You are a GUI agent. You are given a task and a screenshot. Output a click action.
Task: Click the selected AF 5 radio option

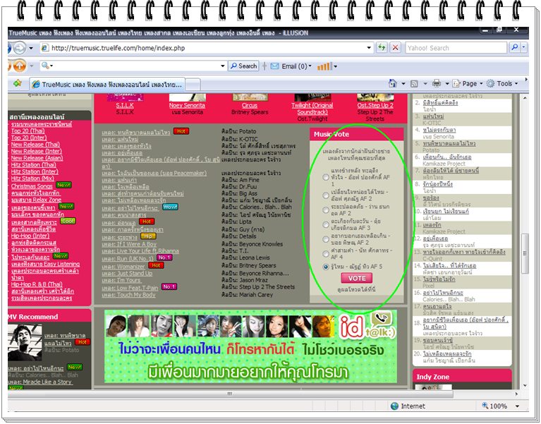[326, 267]
